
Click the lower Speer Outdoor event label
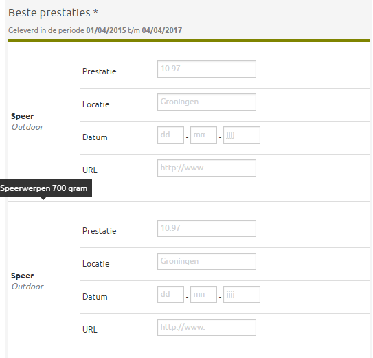pos(27,281)
